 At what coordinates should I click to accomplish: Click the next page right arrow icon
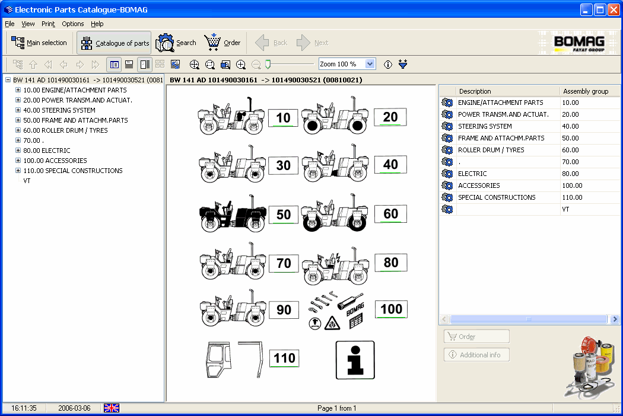pos(80,65)
